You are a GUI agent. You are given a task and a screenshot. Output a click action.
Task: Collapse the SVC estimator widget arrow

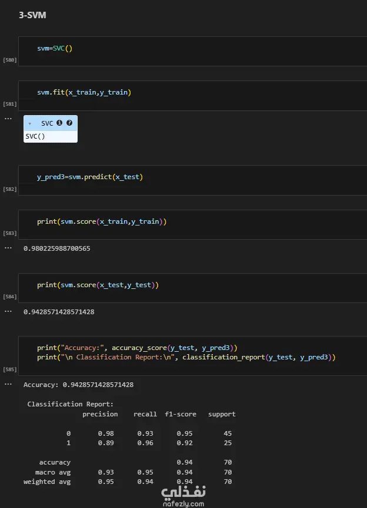tap(29, 124)
